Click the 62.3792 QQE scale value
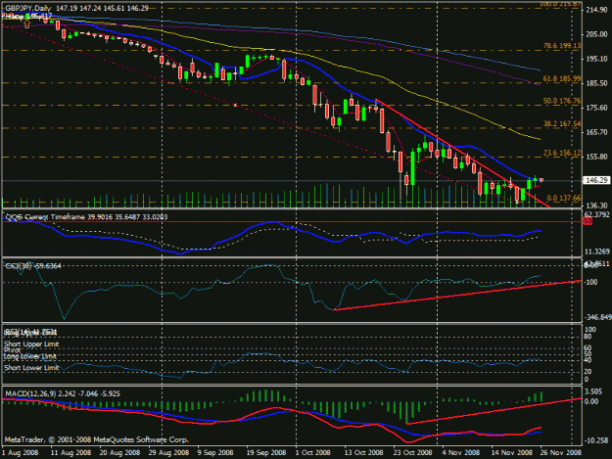 [x=596, y=214]
